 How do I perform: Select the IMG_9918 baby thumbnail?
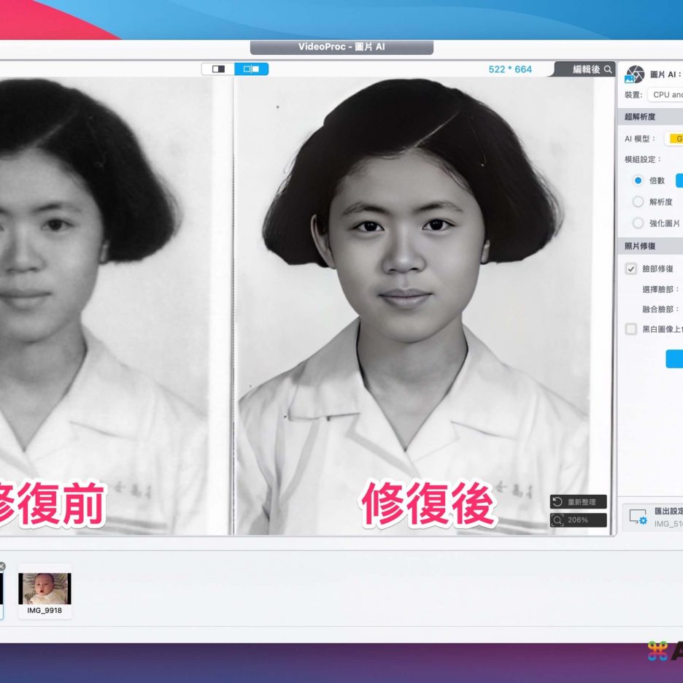click(x=45, y=589)
